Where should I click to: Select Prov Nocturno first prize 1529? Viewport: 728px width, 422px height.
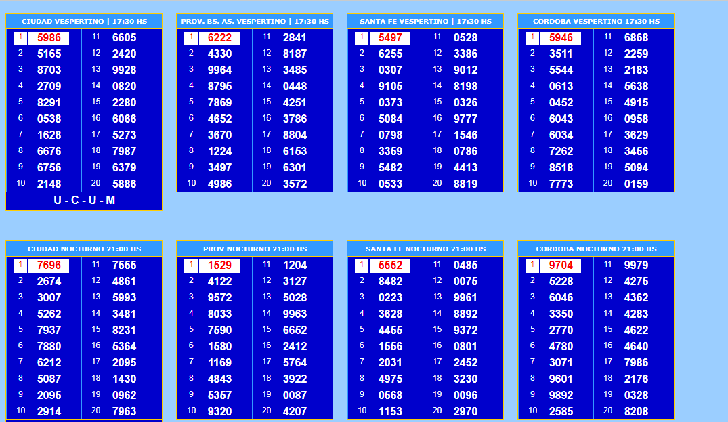point(219,266)
